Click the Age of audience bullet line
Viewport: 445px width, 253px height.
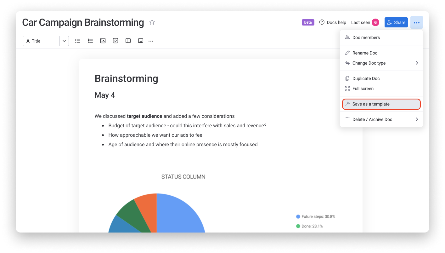[x=183, y=145]
